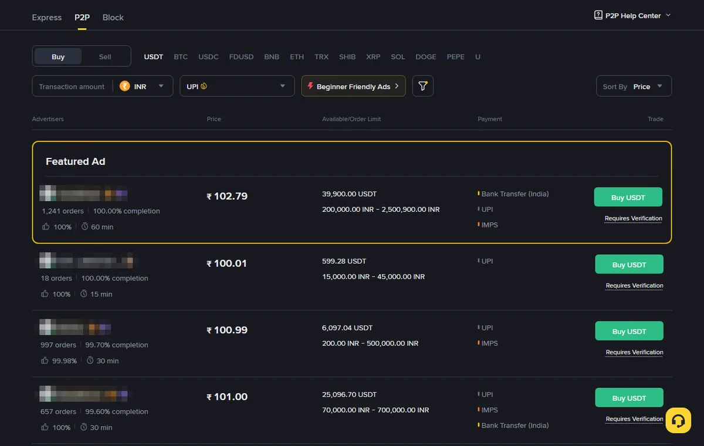The width and height of the screenshot is (704, 446).
Task: Select ETH crypto tab
Action: 297,57
